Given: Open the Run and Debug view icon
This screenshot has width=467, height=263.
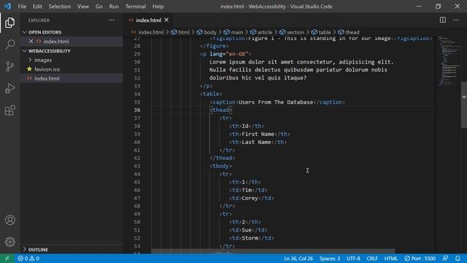Looking at the screenshot, I should click(9, 88).
